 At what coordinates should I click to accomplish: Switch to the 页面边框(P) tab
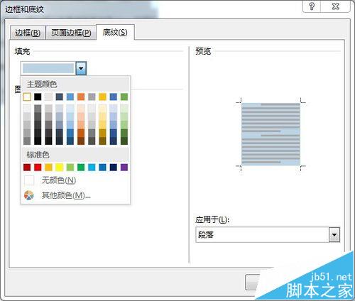pyautogui.click(x=71, y=33)
